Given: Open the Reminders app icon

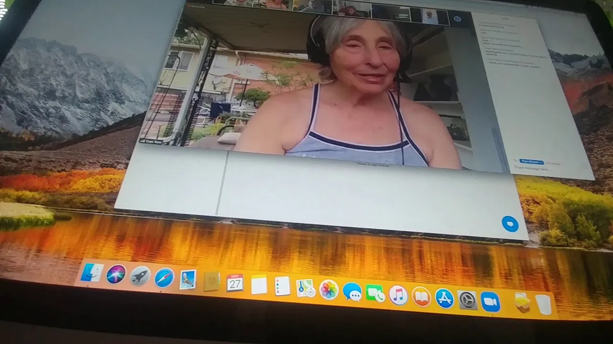Looking at the screenshot, I should coord(282,286).
